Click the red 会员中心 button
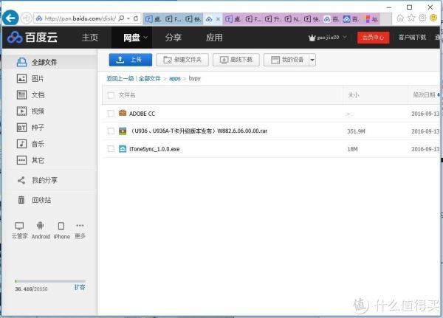Viewport: 443px width, 318px height. [373, 38]
